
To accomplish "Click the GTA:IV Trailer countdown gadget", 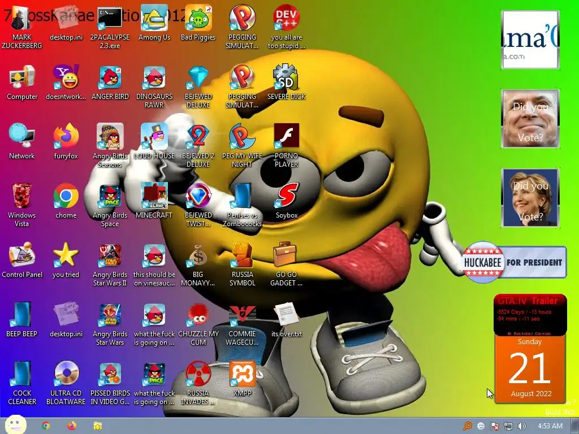I will (530, 315).
